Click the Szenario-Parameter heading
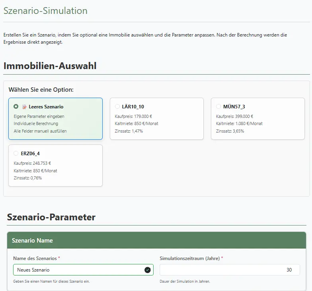Screen dimensions: 312x291 [51, 217]
